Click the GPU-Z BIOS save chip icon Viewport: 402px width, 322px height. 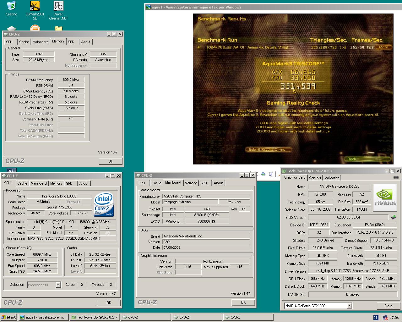(394, 217)
